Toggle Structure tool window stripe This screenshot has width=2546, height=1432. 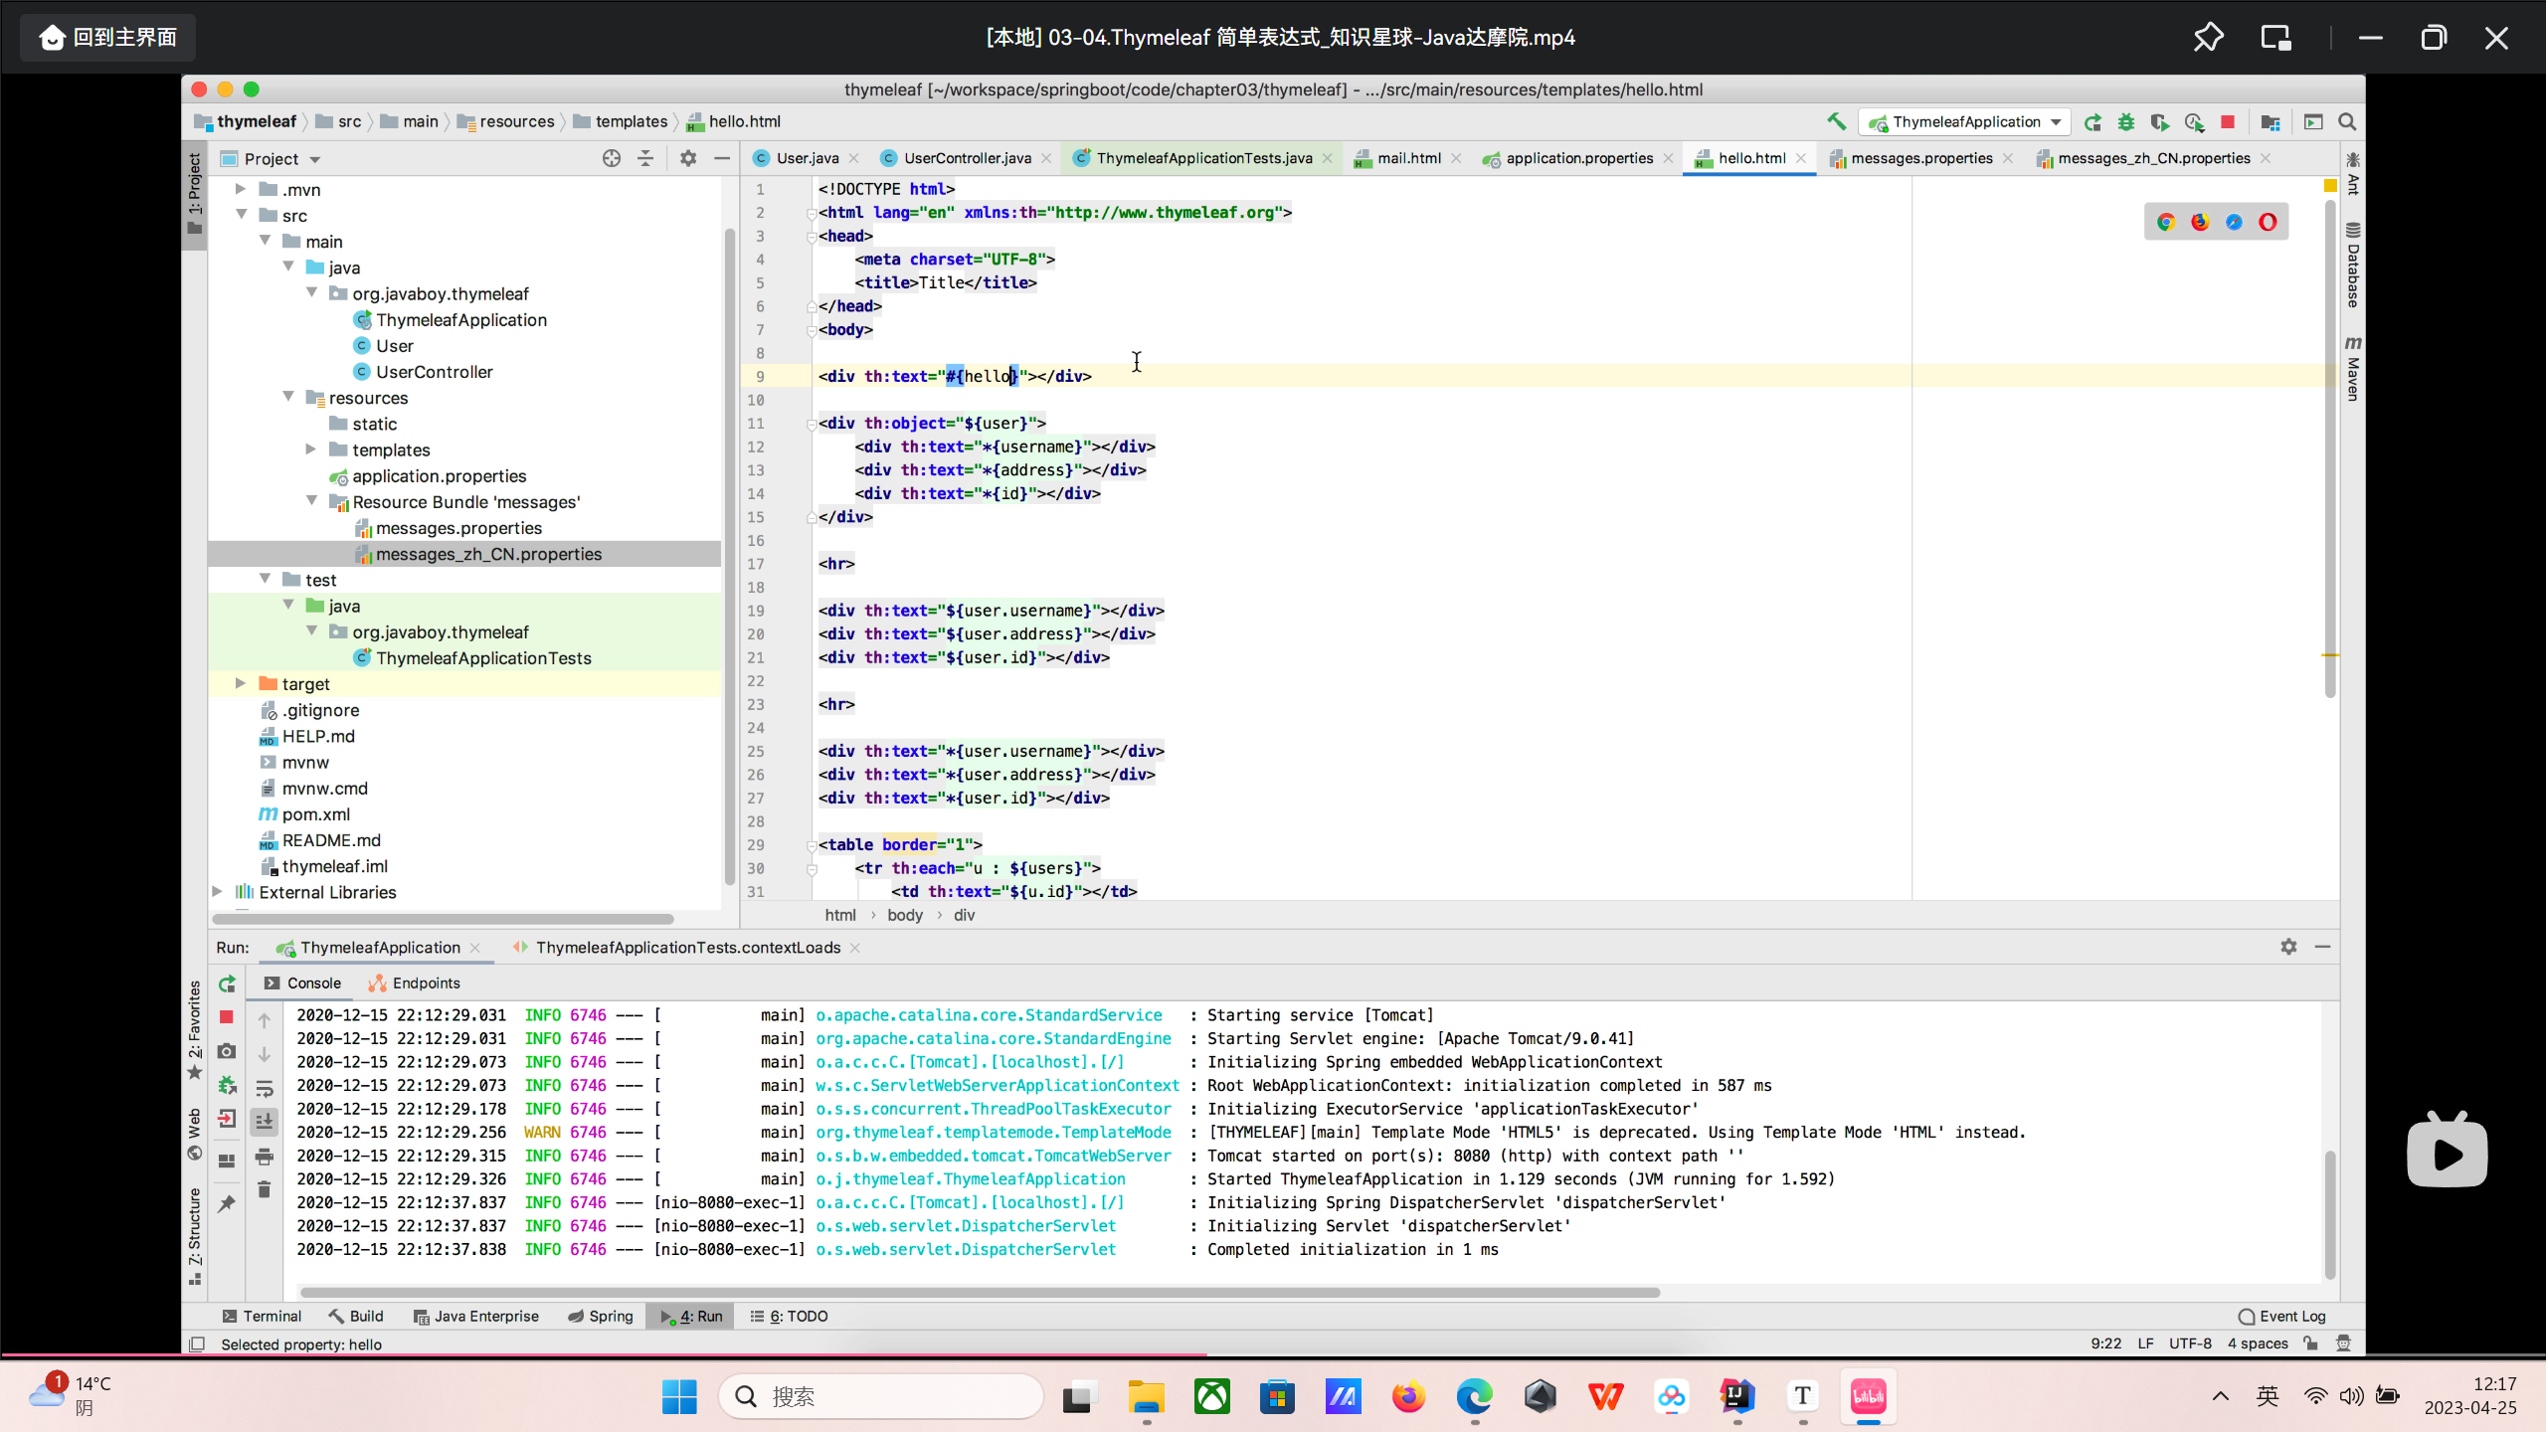tap(195, 1236)
